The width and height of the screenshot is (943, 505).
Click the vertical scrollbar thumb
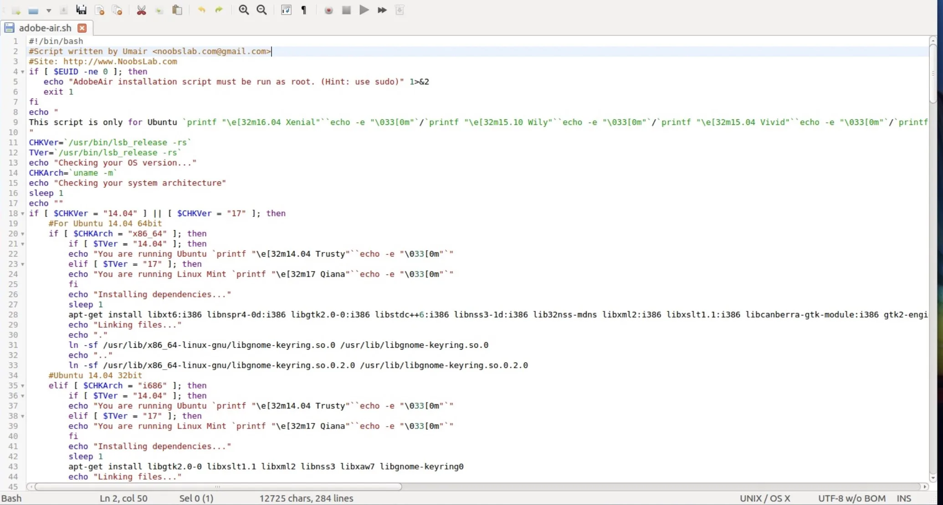[933, 74]
